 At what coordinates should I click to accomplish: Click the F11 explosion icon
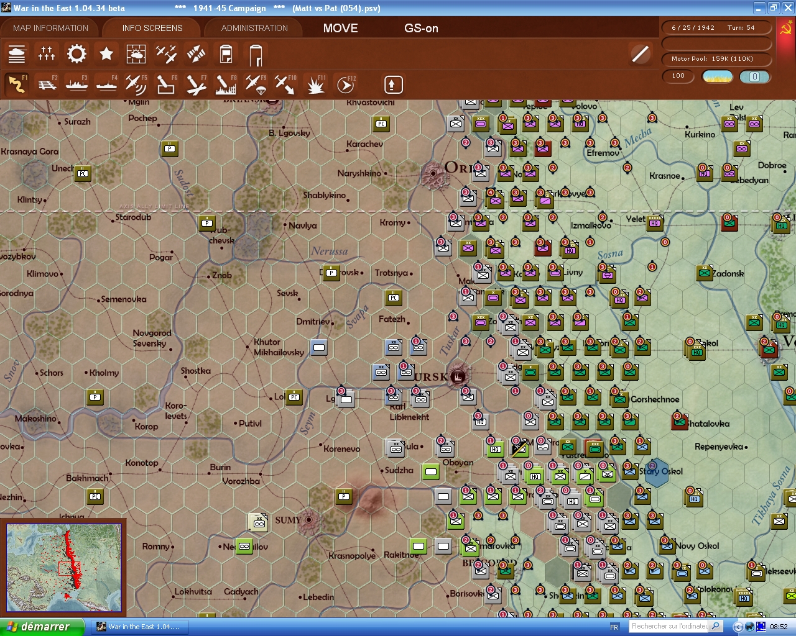pos(315,84)
